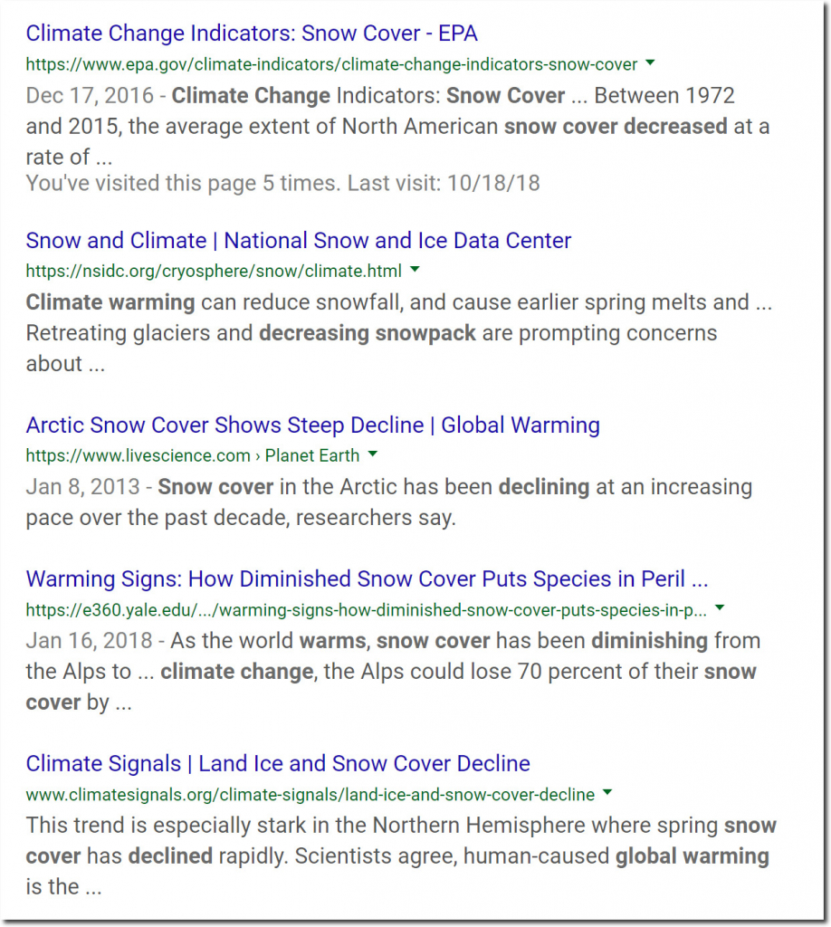
Task: Click the 'Alps could lose 70 percent' snippet line
Action: [391, 672]
